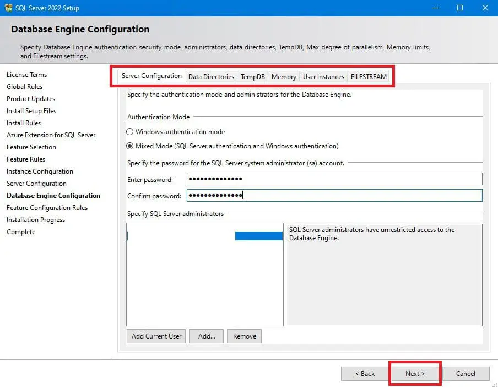Cancel the SQL Server setup
The height and width of the screenshot is (388, 498).
[465, 373]
